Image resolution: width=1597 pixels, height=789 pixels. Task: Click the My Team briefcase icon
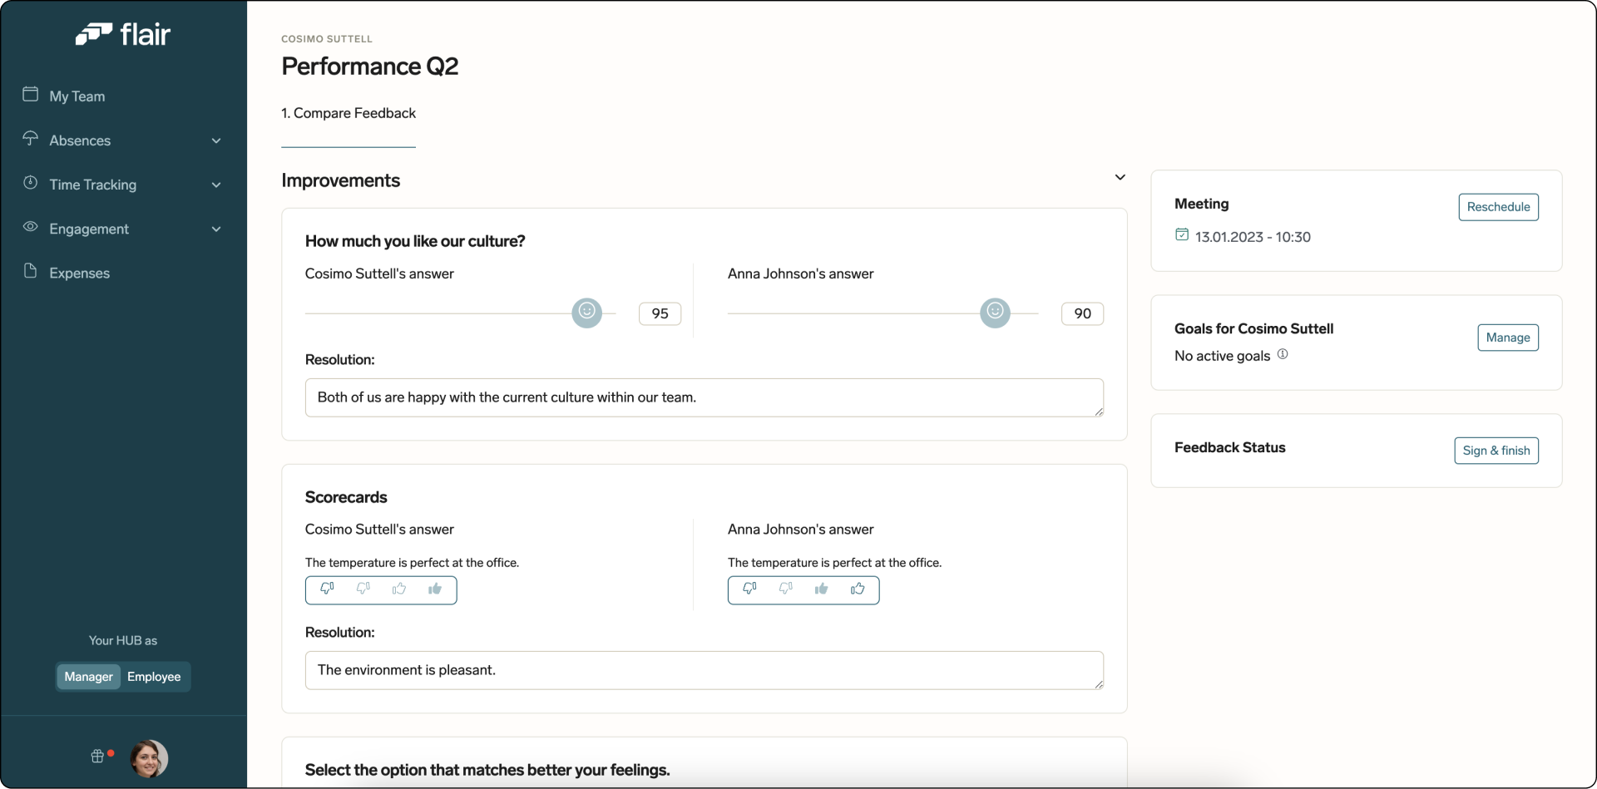30,95
